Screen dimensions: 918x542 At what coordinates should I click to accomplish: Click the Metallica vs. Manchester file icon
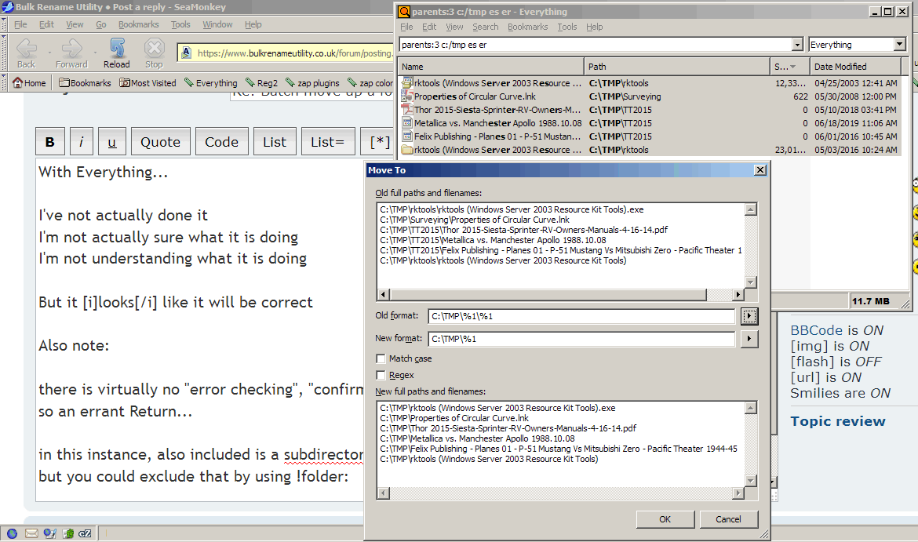(x=407, y=123)
